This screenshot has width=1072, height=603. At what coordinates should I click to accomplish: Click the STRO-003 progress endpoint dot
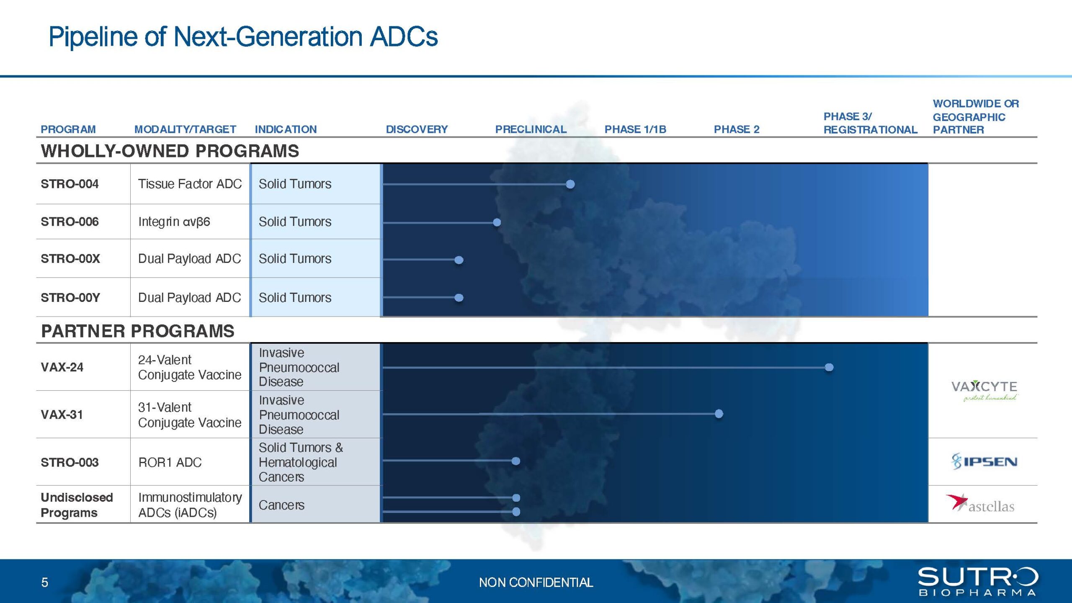click(516, 461)
